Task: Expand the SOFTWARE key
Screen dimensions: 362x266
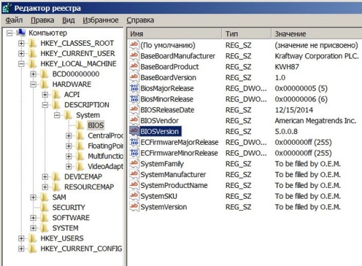Action: coord(33,218)
